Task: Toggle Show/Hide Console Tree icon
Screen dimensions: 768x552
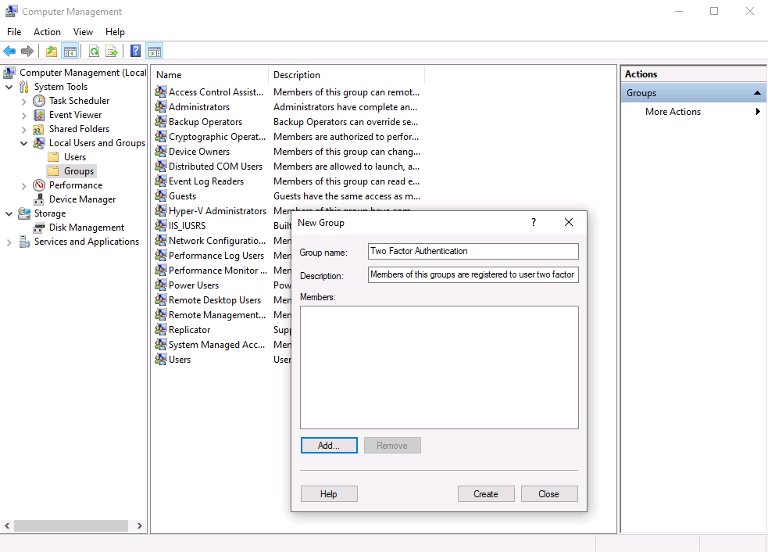Action: (70, 52)
